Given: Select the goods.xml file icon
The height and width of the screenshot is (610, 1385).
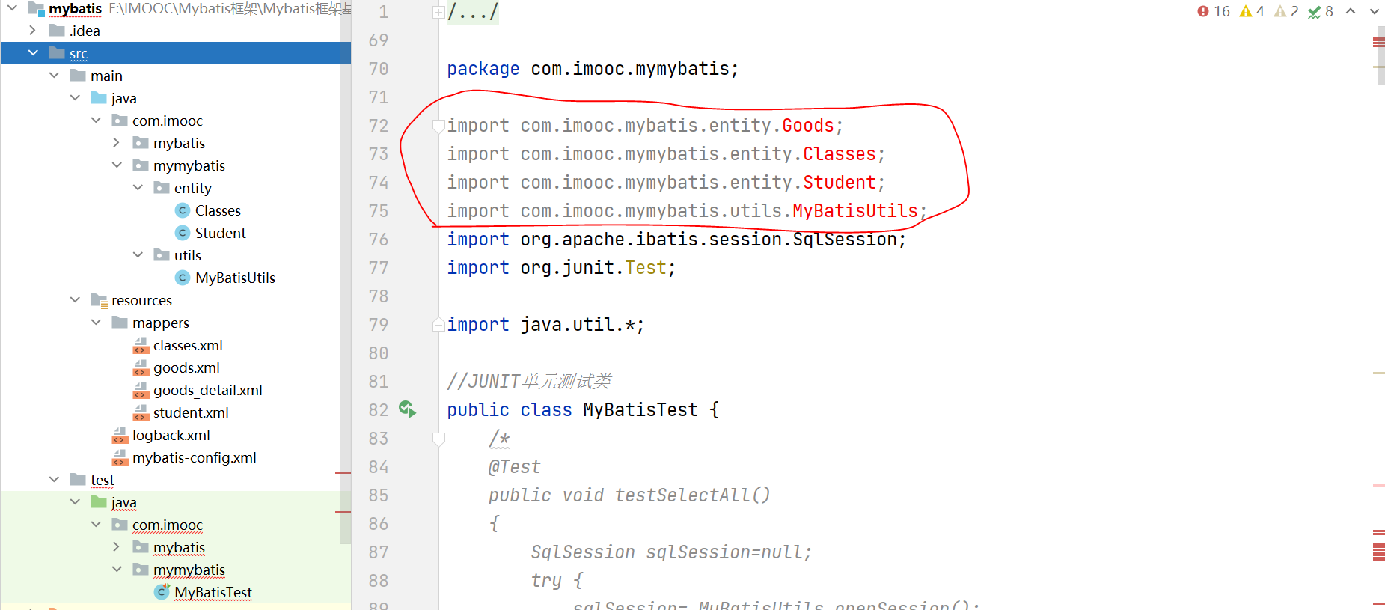Looking at the screenshot, I should coord(141,368).
